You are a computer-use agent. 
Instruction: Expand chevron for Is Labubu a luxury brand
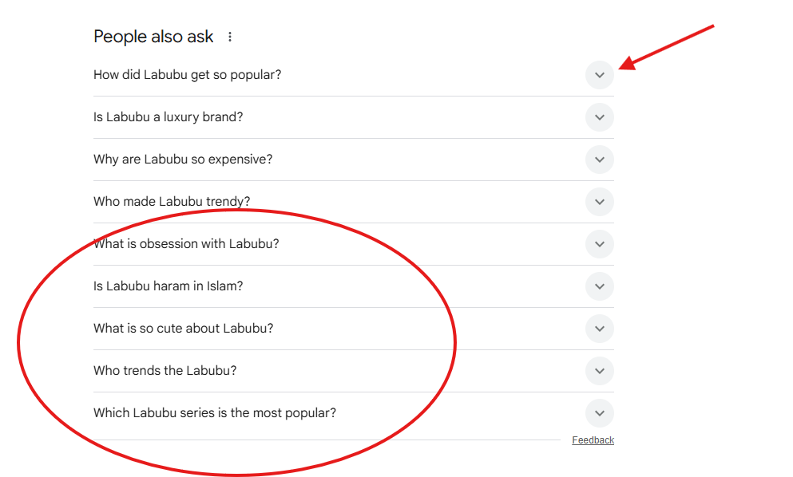[599, 117]
